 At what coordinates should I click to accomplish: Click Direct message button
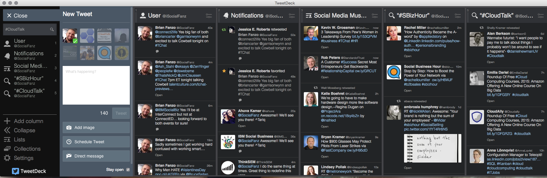96,156
